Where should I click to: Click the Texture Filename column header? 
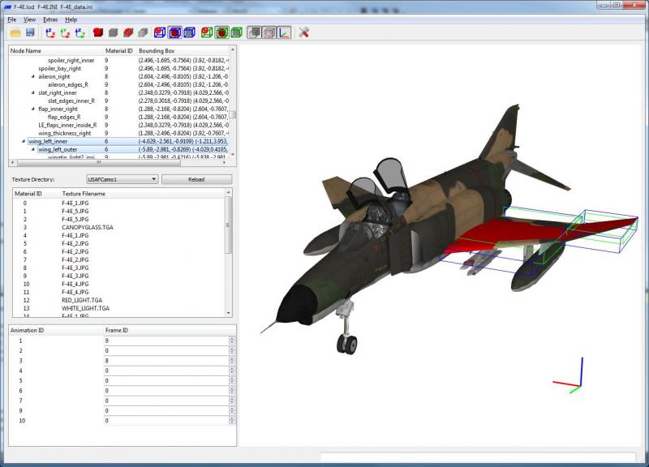[143, 194]
